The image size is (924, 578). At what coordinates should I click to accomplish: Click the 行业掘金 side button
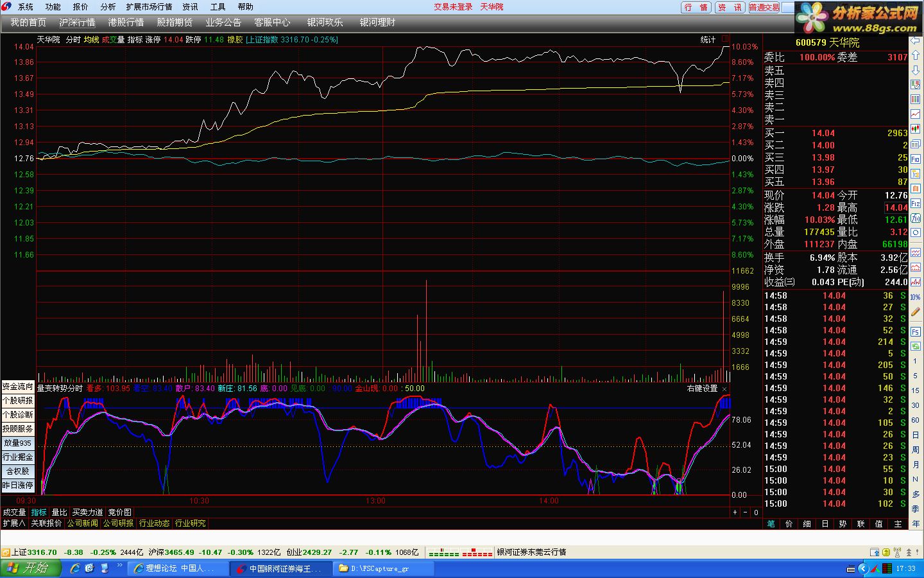tap(17, 457)
